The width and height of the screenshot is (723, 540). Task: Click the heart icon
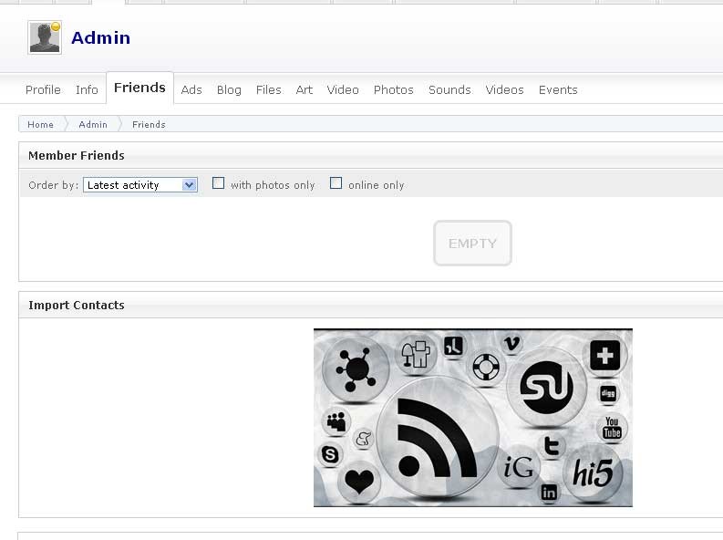[359, 481]
